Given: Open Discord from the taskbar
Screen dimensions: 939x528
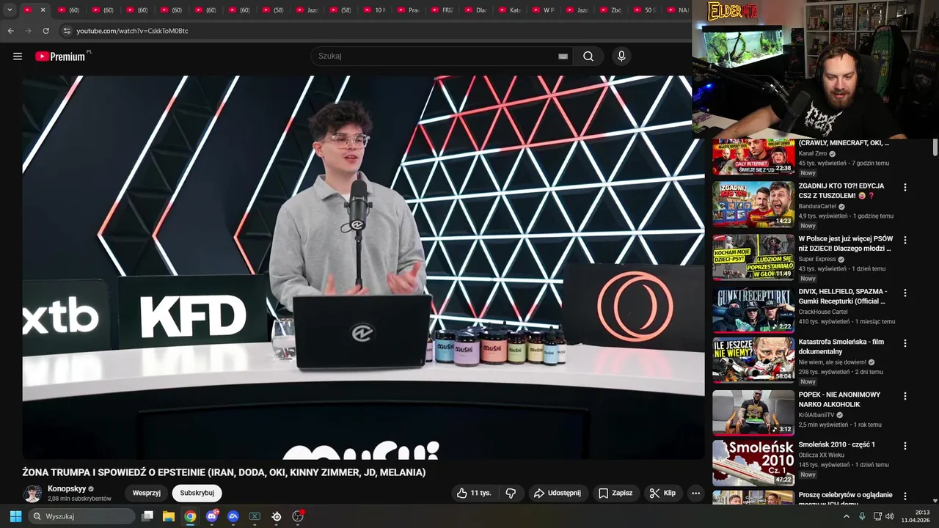Looking at the screenshot, I should click(x=212, y=516).
